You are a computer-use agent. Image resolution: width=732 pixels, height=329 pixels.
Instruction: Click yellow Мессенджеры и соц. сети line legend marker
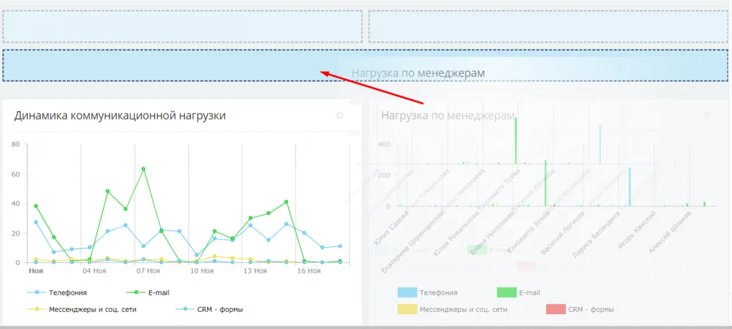click(x=37, y=310)
